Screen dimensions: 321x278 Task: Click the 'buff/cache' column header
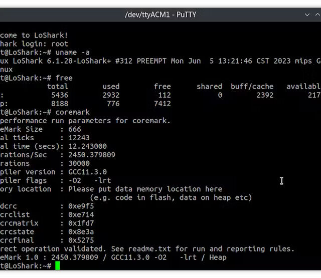pos(252,86)
